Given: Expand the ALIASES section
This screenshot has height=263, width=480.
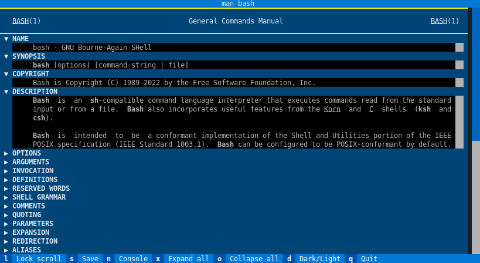Looking at the screenshot, I should coord(26,250).
